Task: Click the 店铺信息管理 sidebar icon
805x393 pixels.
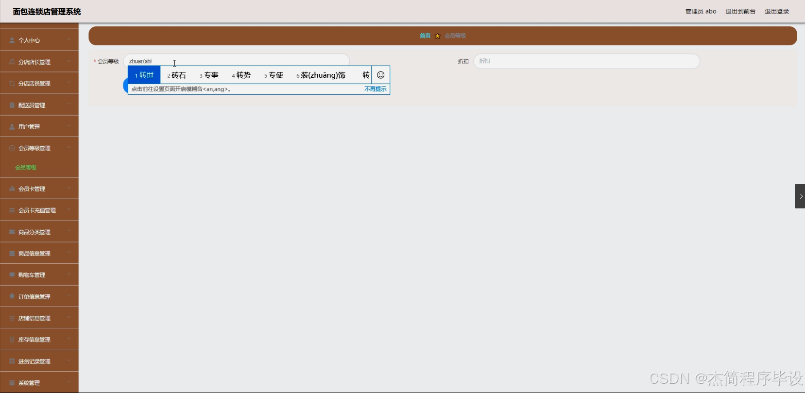Action: 12,318
